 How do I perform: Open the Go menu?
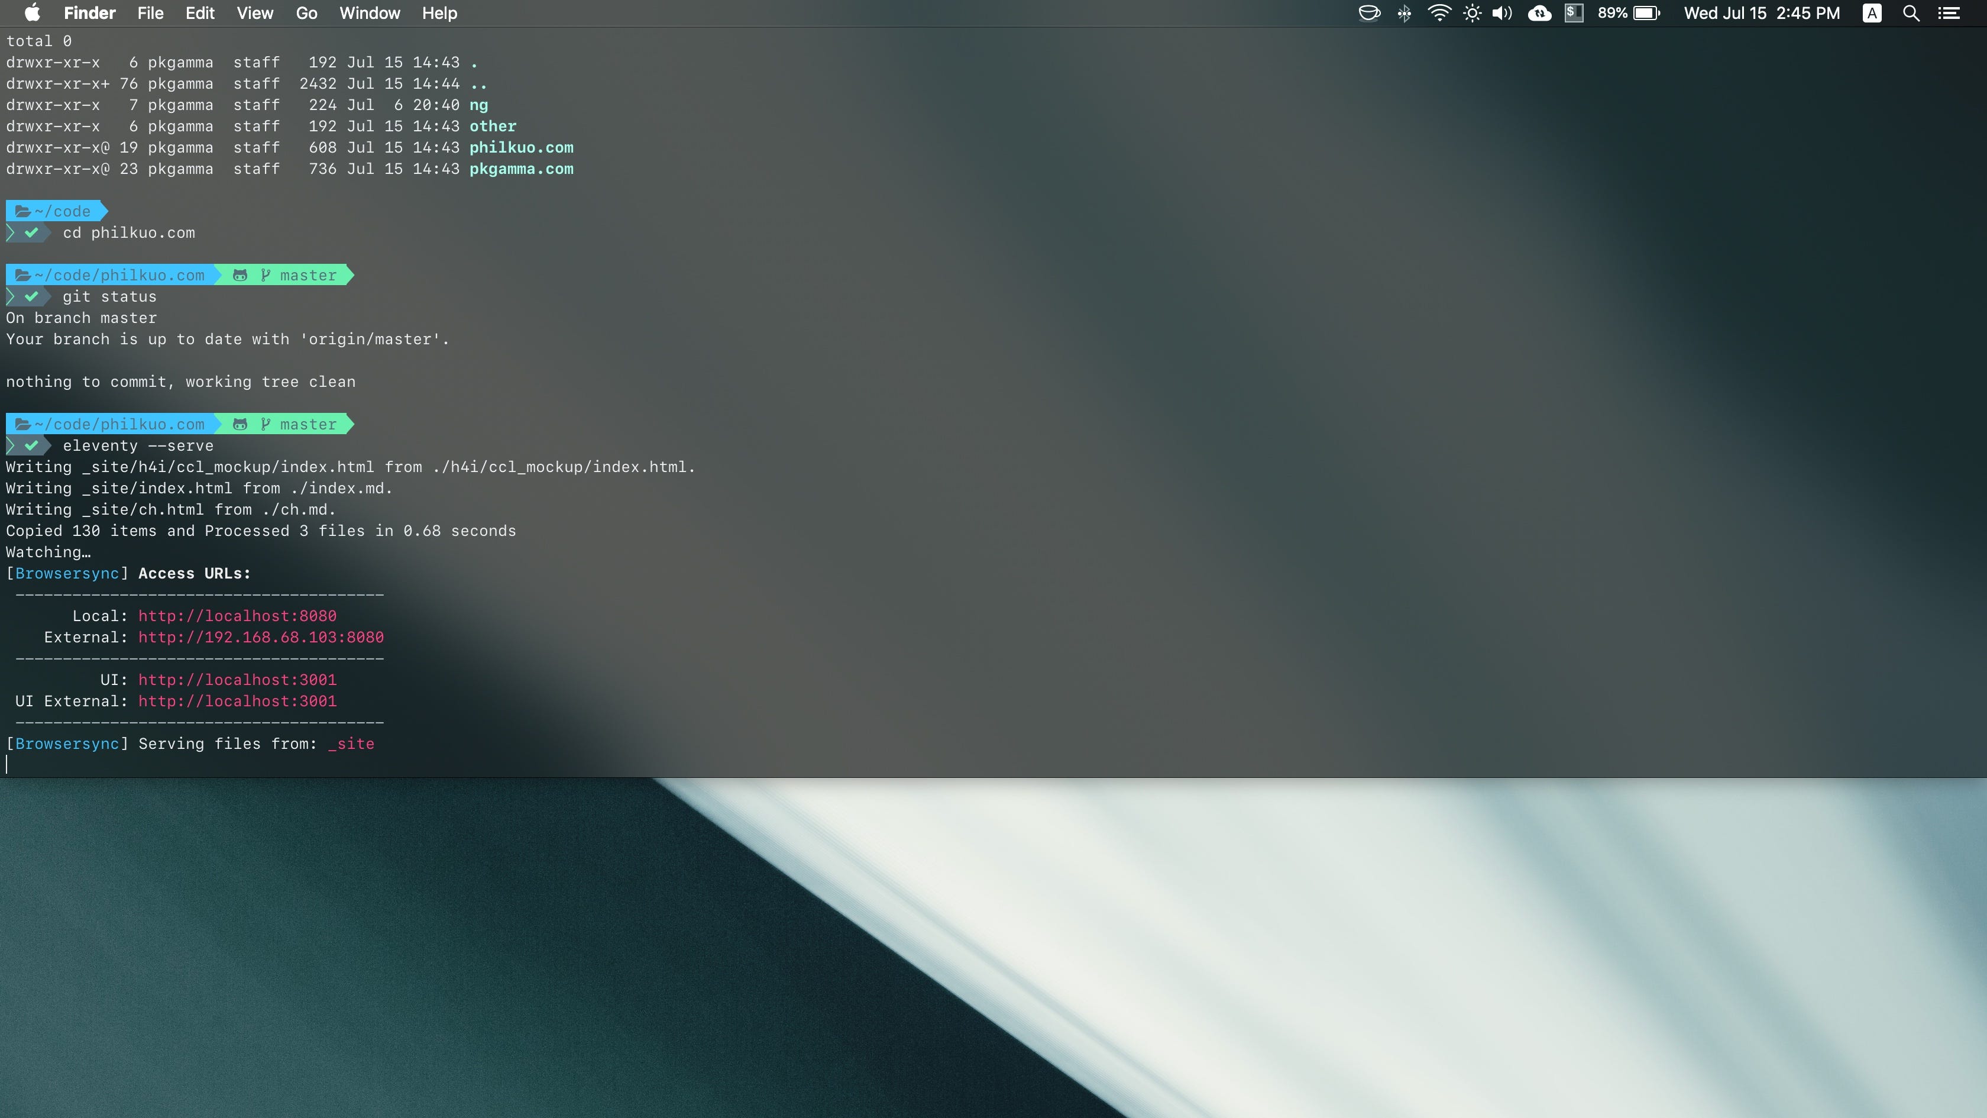306,13
